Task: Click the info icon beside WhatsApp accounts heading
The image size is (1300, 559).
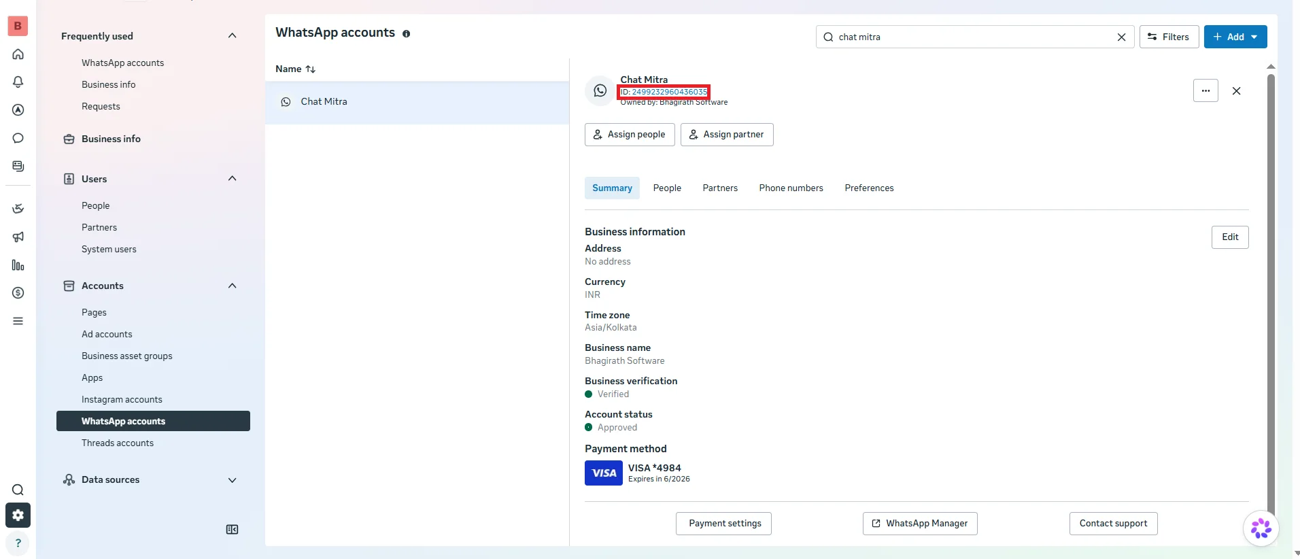Action: (406, 33)
